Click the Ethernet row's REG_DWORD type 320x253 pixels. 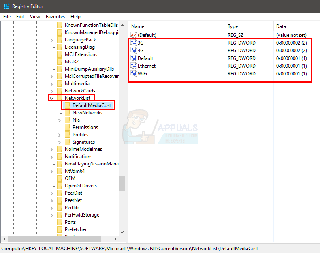point(241,66)
